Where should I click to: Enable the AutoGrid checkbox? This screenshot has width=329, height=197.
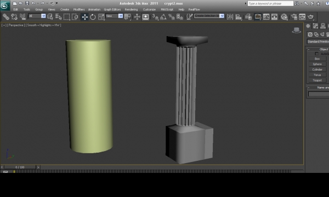[x=316, y=54]
